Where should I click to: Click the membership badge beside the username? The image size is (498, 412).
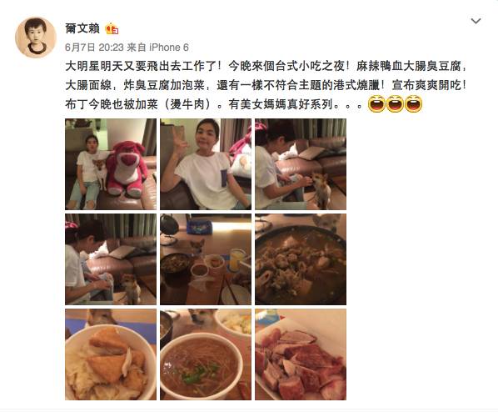[112, 29]
